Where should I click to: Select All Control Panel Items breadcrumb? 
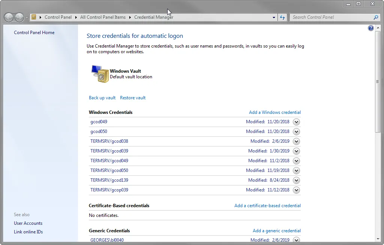(103, 17)
